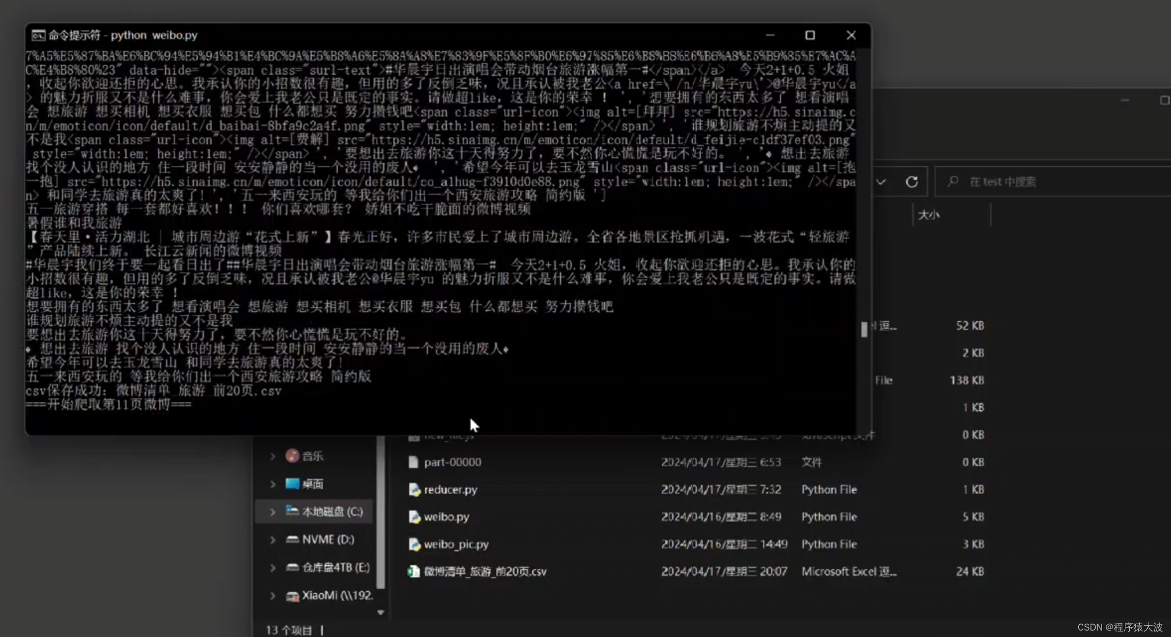Image resolution: width=1171 pixels, height=637 pixels.
Task: Select the weibo_pic.py Python file
Action: [455, 544]
